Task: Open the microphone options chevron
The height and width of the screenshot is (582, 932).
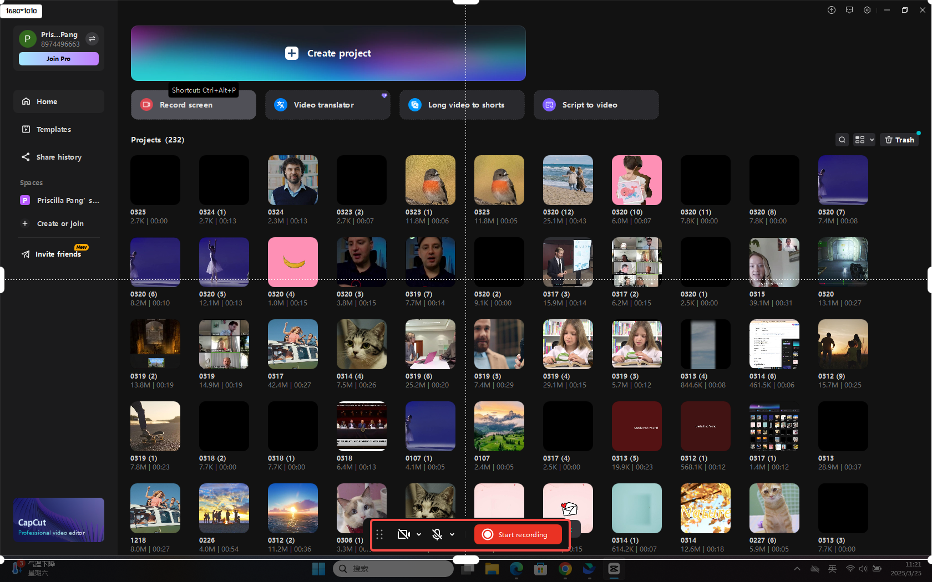Action: (x=452, y=534)
